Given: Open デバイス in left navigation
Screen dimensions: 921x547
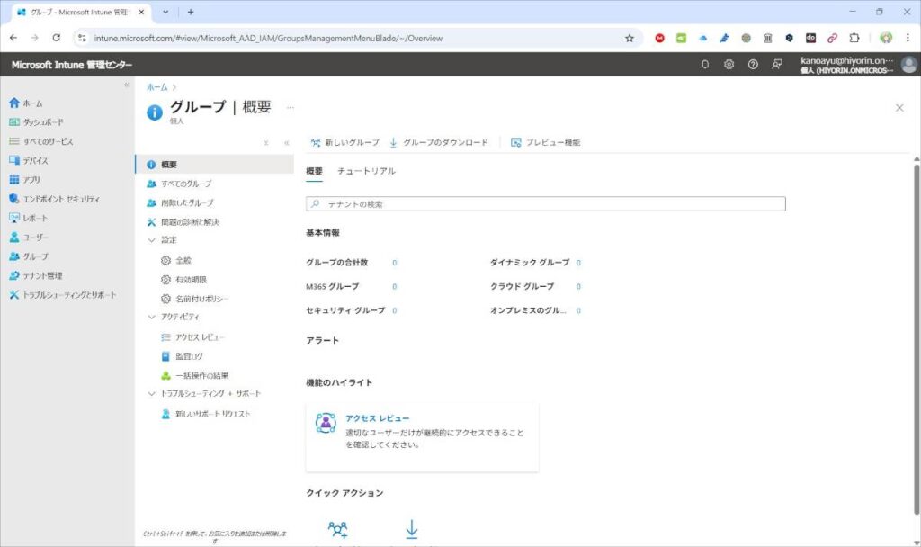Looking at the screenshot, I should click(29, 160).
